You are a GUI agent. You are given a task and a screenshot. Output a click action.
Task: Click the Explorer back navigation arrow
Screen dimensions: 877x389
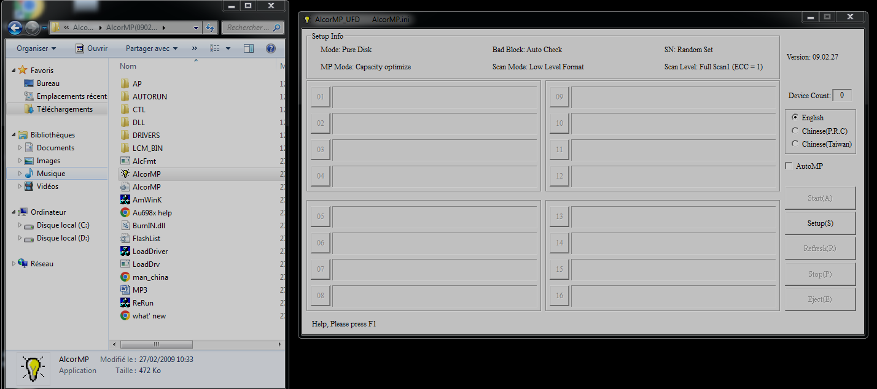15,28
